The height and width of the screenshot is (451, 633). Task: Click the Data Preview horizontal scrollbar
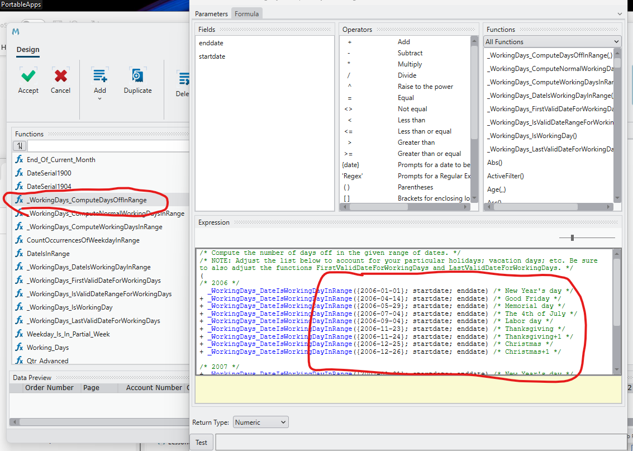[99, 422]
